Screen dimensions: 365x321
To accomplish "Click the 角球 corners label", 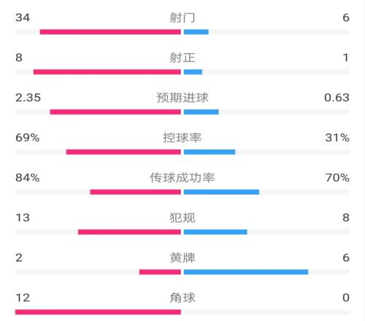I will [182, 298].
